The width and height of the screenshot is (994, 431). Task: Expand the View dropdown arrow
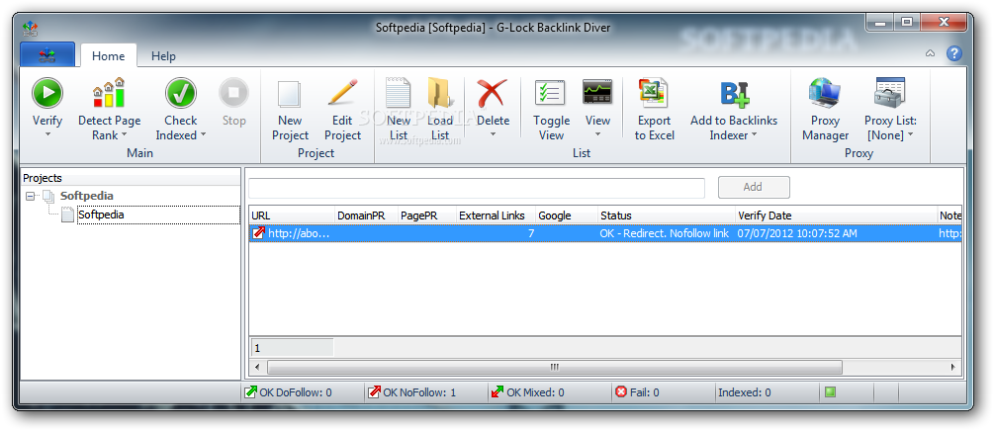click(597, 135)
